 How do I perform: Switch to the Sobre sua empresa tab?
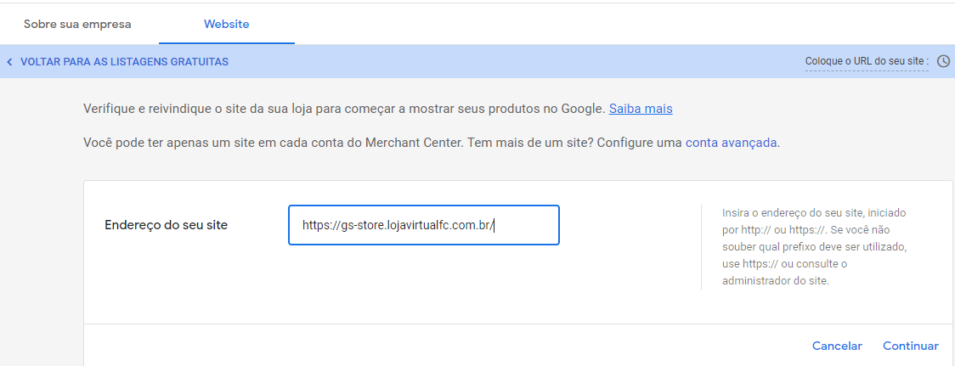tap(77, 25)
